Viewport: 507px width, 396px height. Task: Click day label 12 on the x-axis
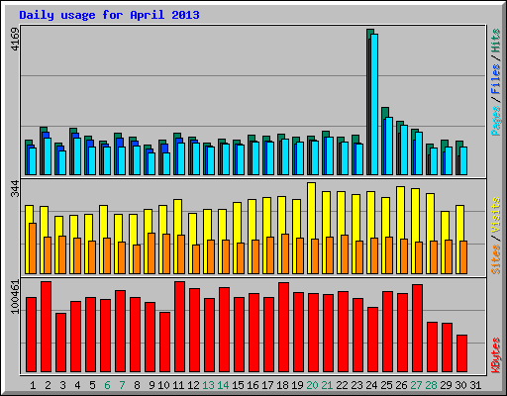coord(193,385)
